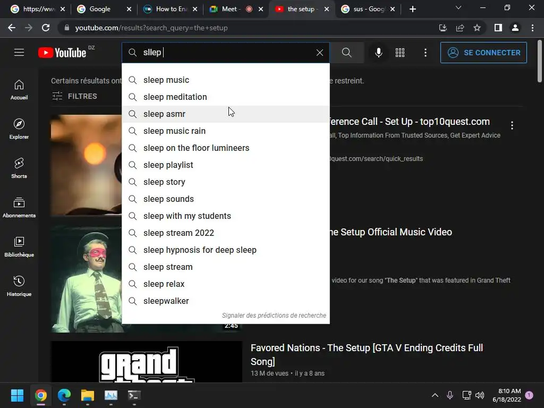This screenshot has width=544, height=408.
Task: Start voice search with the microphone
Action: point(378,53)
